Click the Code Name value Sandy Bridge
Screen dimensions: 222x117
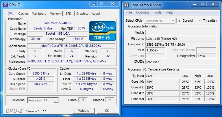pyautogui.click(x=43, y=28)
